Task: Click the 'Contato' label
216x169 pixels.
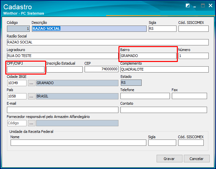Action: (x=127, y=103)
